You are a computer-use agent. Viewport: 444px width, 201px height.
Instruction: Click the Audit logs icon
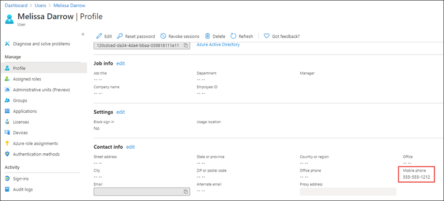7,189
